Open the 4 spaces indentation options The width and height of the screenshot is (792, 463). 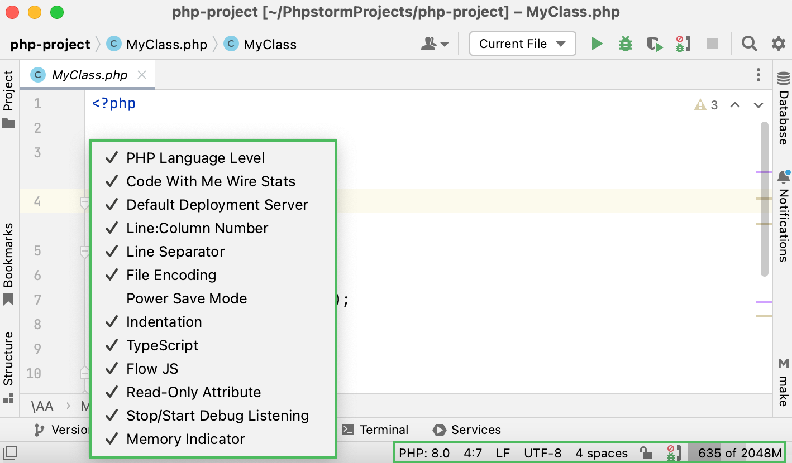coord(602,453)
